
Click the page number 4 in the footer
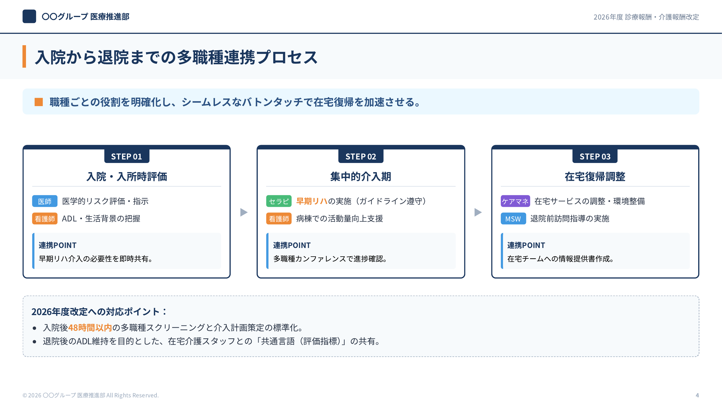pyautogui.click(x=697, y=395)
